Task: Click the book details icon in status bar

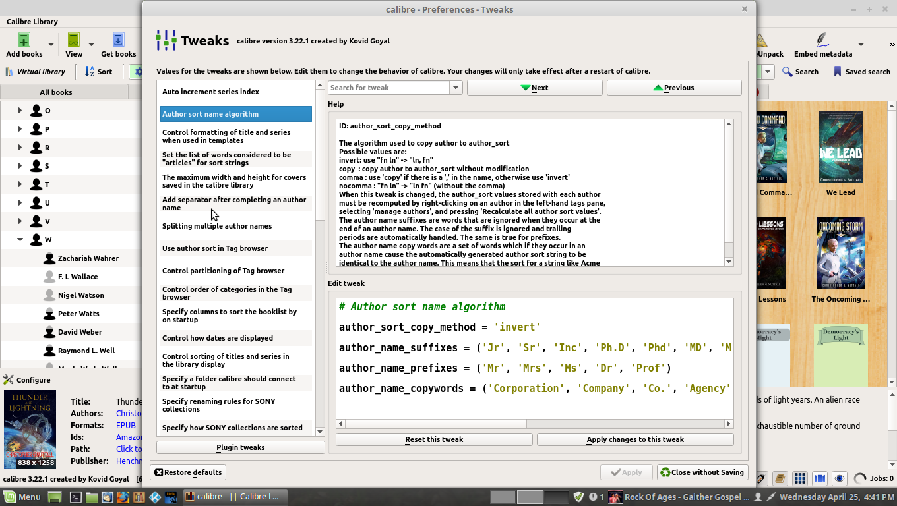Action: [x=780, y=478]
